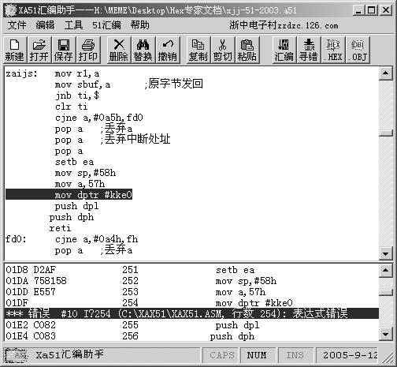Click the 新建 (New) toolbar icon

(14, 50)
